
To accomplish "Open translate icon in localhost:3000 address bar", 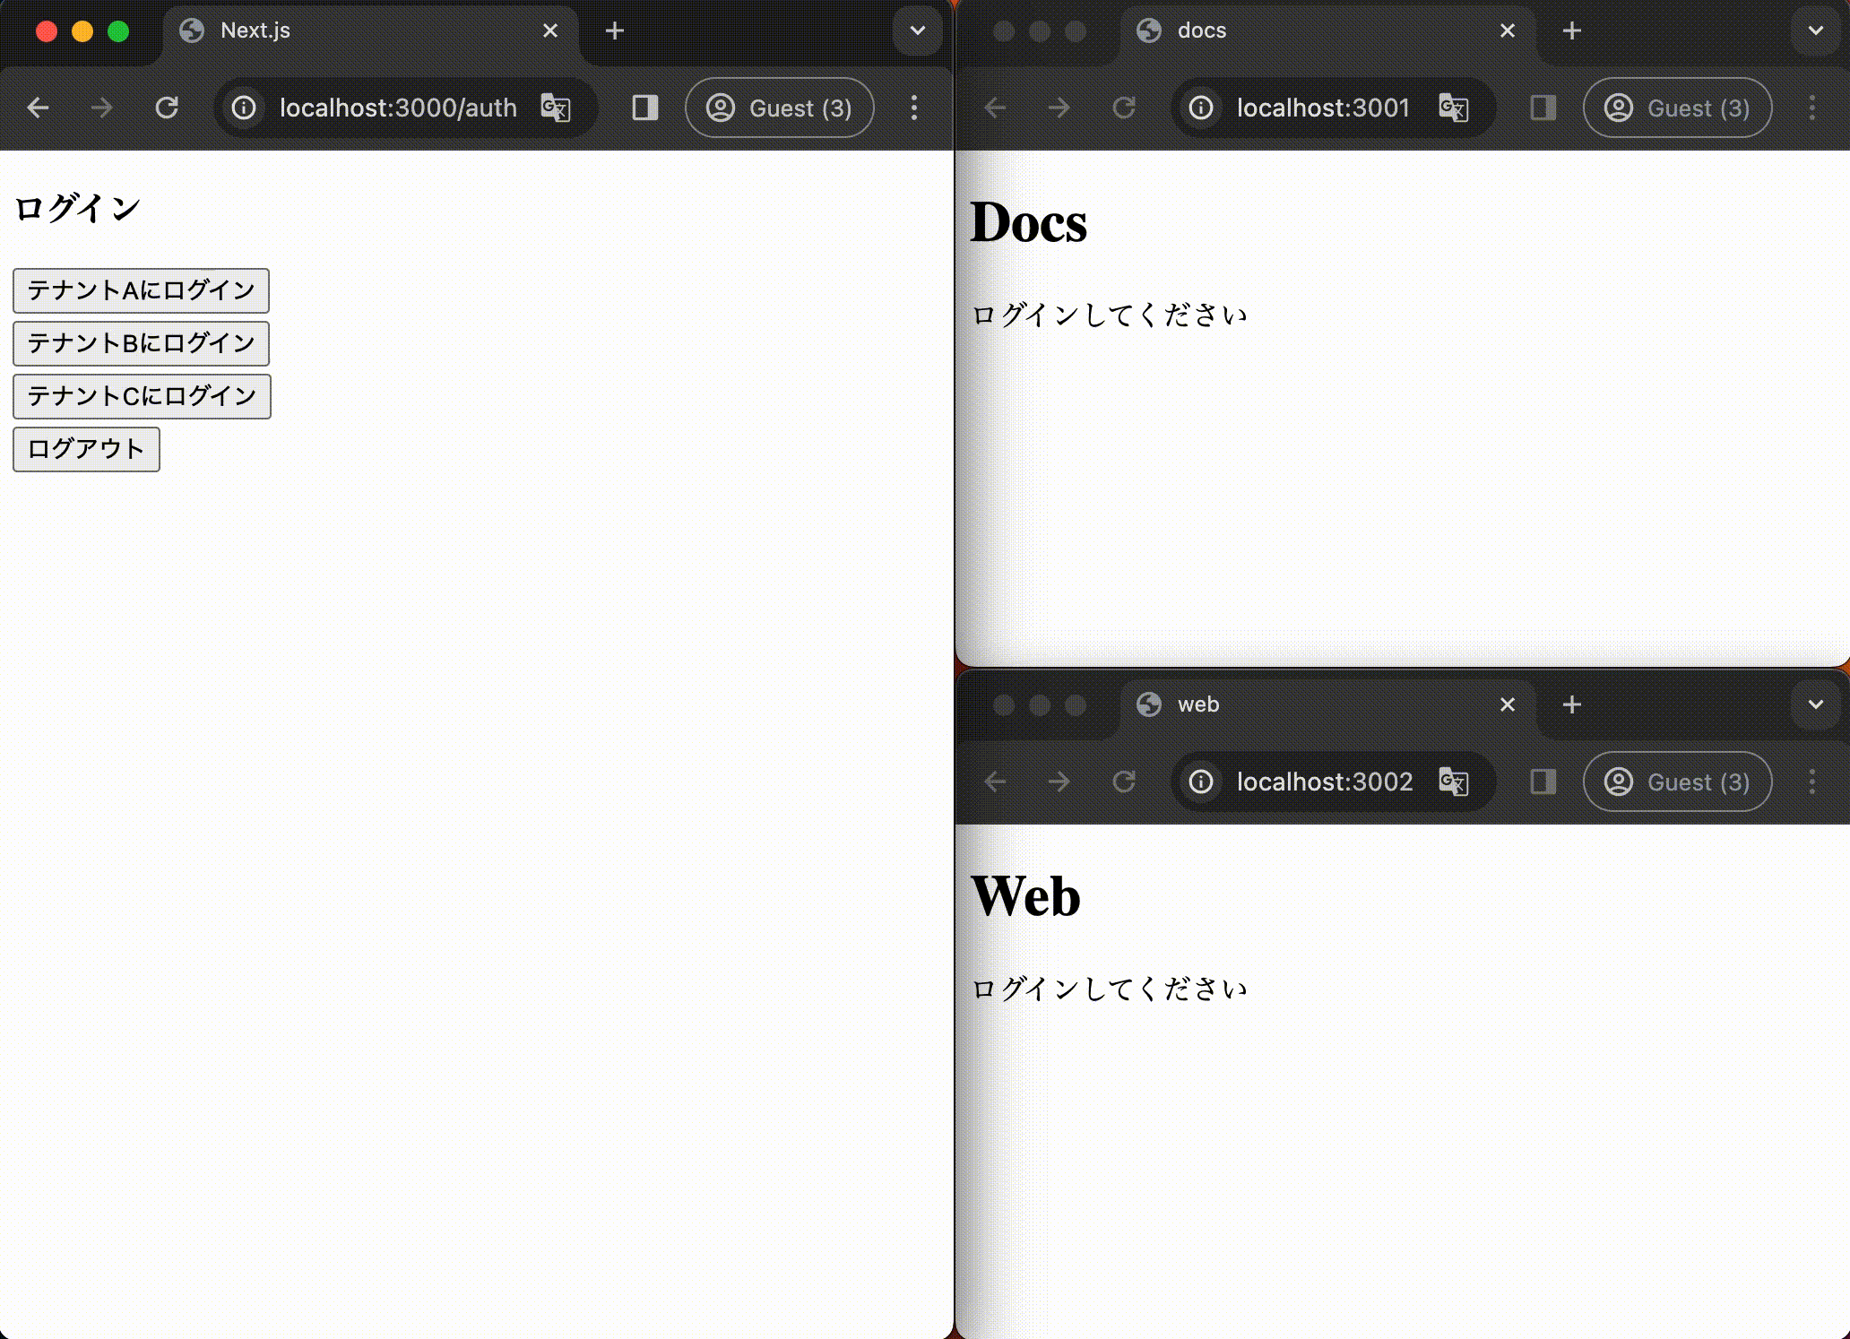I will coord(556,108).
